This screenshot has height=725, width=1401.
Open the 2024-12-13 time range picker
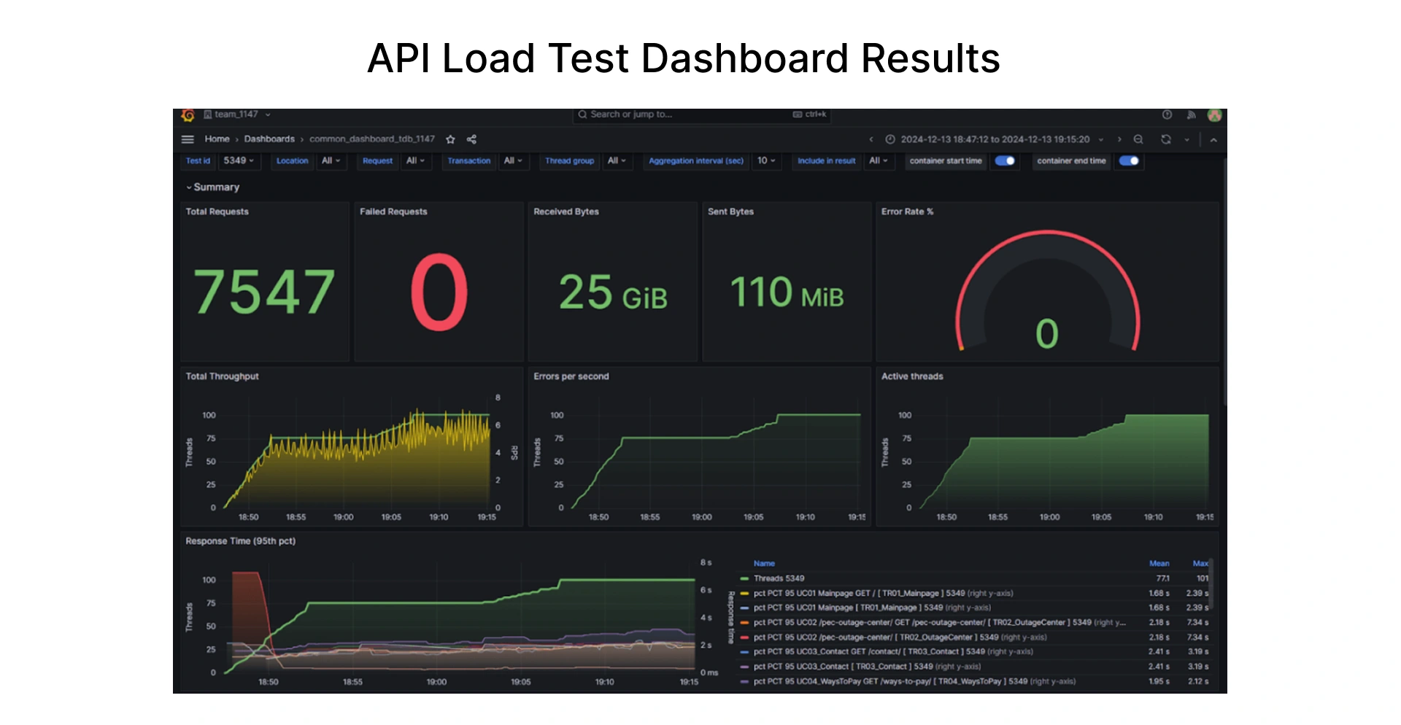pos(995,139)
